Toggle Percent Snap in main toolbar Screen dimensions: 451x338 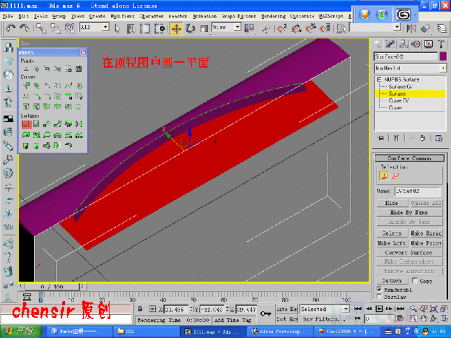pyautogui.click(x=311, y=29)
